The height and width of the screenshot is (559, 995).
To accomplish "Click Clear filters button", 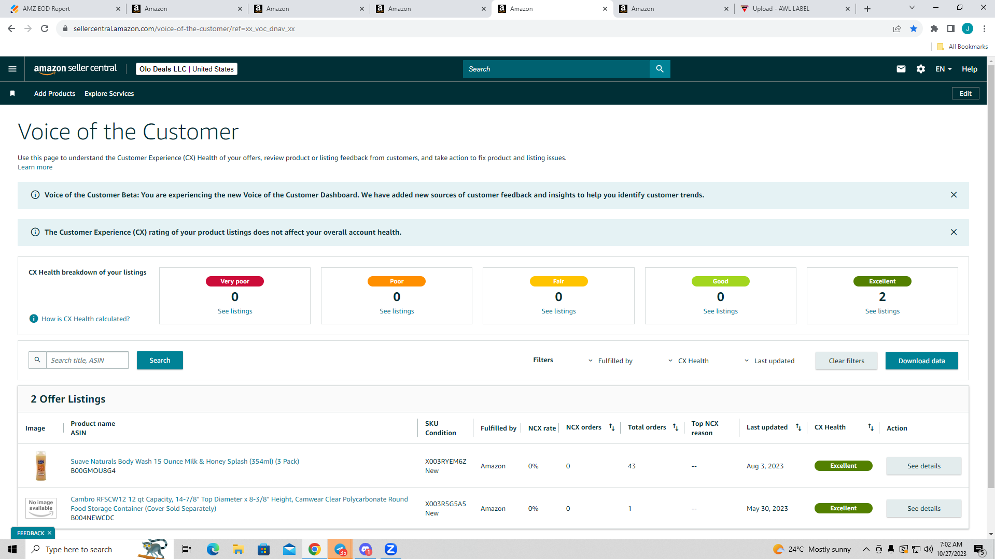I will 846,361.
